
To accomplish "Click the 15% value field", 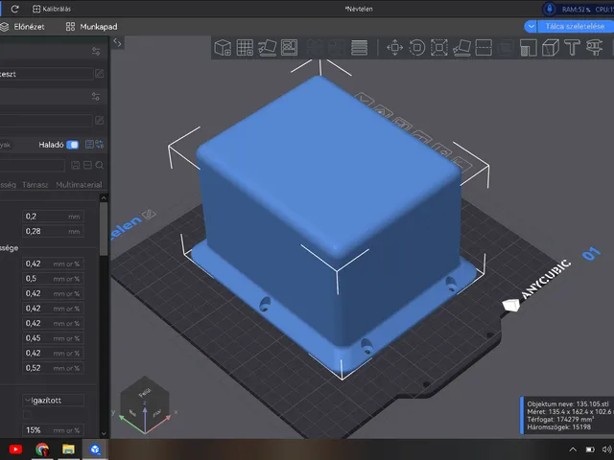I will click(54, 430).
